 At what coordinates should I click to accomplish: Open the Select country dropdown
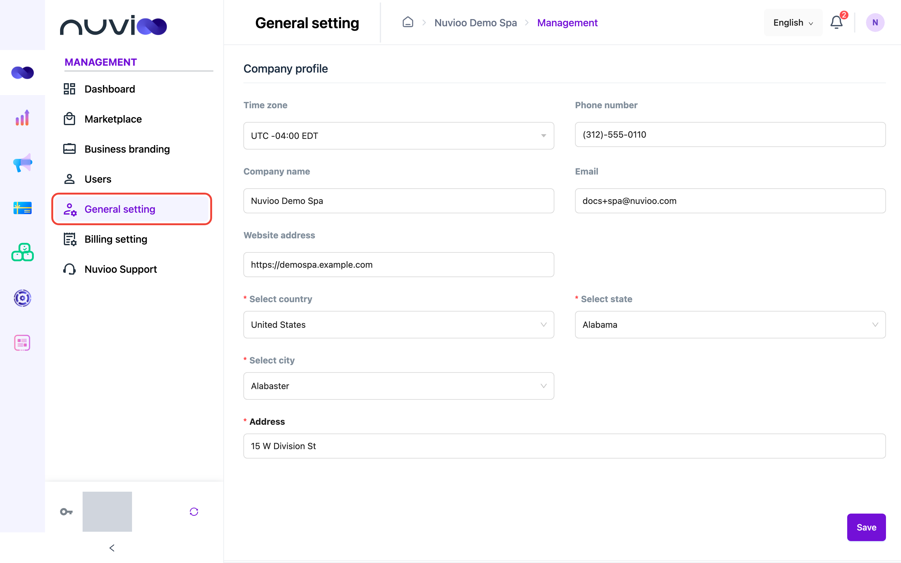(x=398, y=325)
